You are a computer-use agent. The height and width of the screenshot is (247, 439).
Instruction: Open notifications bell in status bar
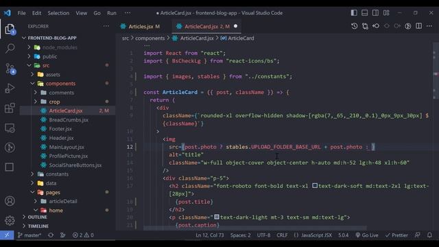(x=429, y=235)
